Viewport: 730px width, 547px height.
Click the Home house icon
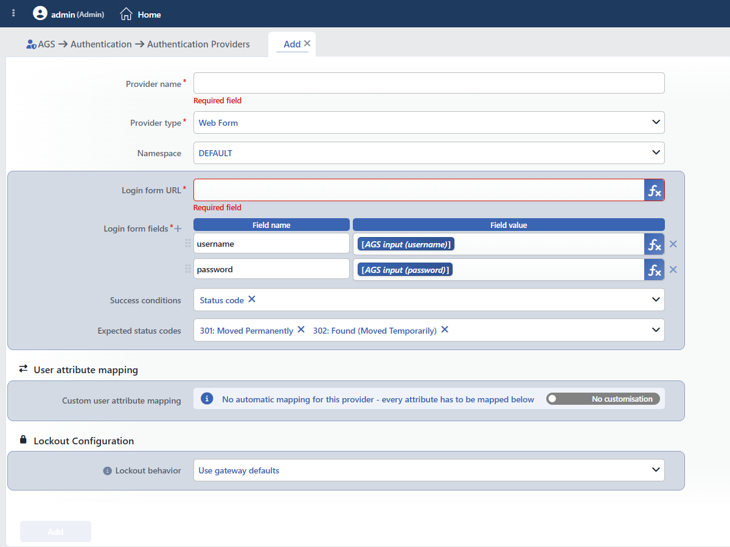pos(126,13)
